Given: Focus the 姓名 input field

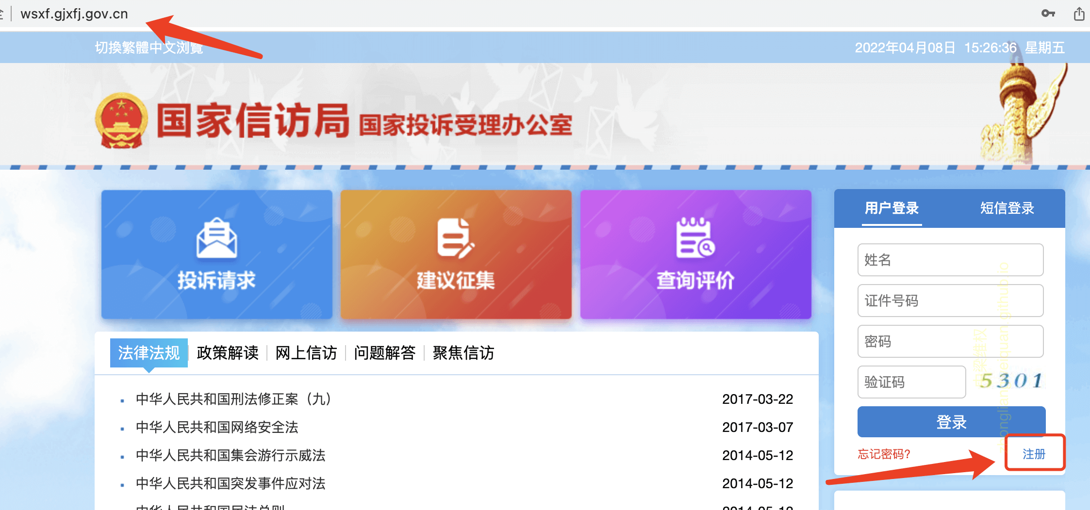Looking at the screenshot, I should point(950,260).
